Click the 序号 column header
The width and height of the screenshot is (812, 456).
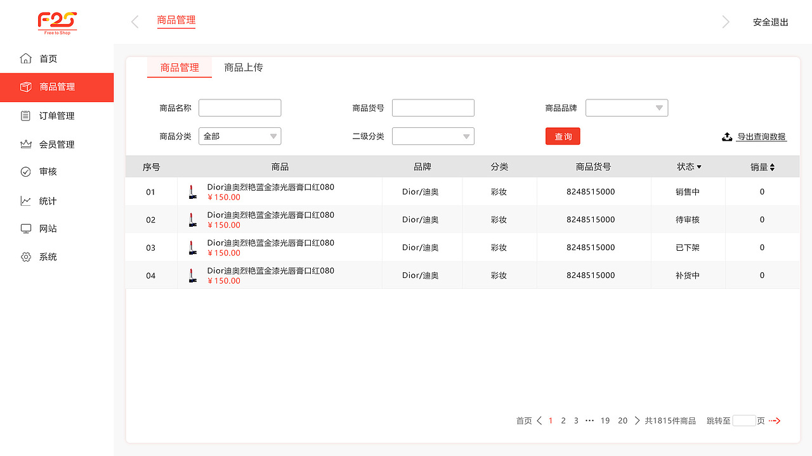coord(151,167)
